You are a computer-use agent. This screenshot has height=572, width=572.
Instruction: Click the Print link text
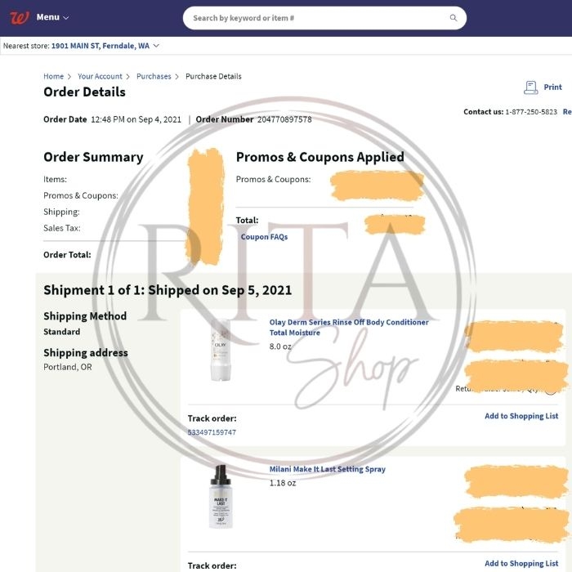click(x=552, y=87)
